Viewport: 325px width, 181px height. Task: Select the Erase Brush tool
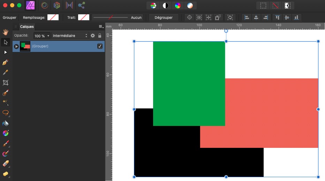[5, 164]
